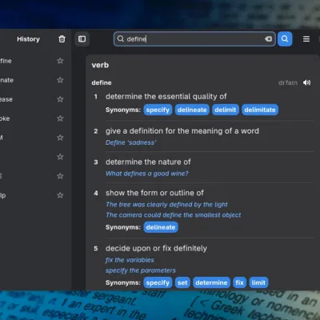Click example 'The camera could define the smallest object'
Viewport: 320px width, 320px height.
click(174, 215)
